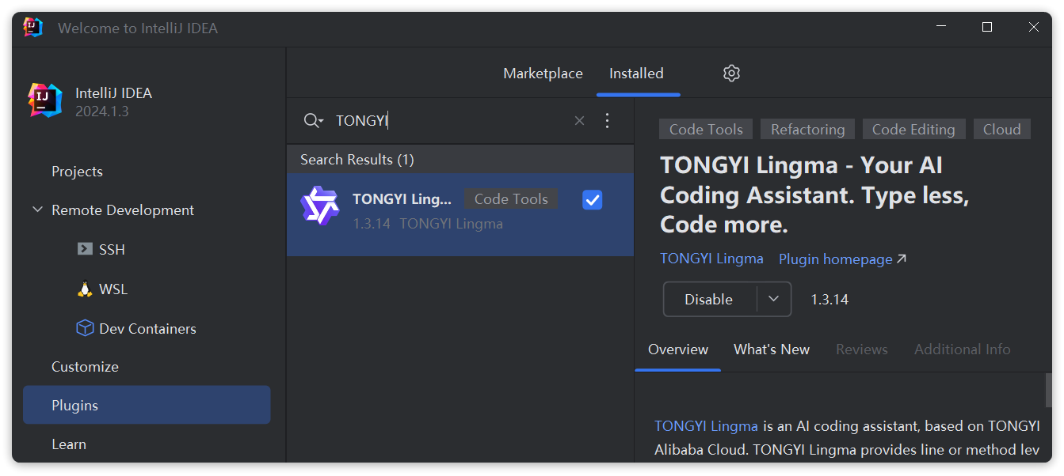Click the search magnifier history icon

[x=314, y=120]
